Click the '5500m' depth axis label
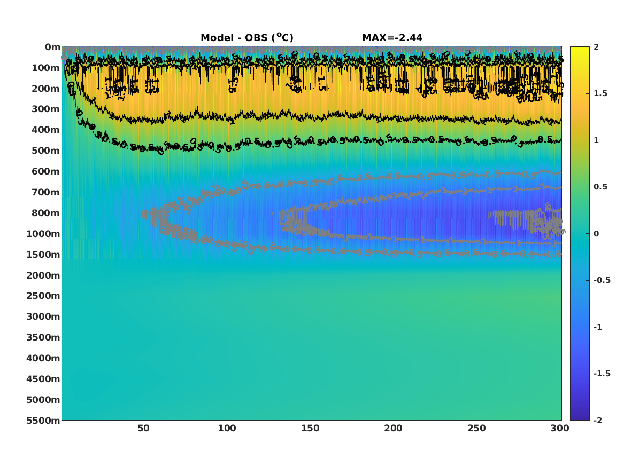Screen dimensions: 624x467 [x=43, y=420]
